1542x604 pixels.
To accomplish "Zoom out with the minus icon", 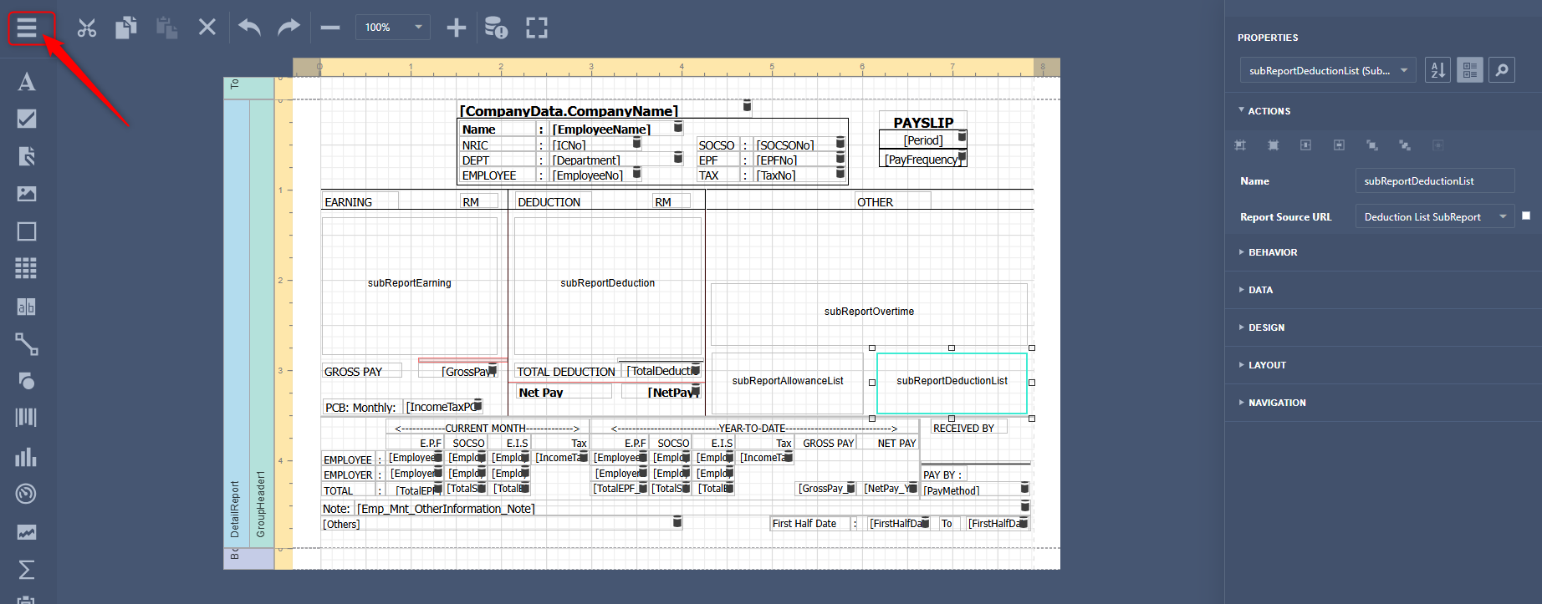I will (330, 28).
